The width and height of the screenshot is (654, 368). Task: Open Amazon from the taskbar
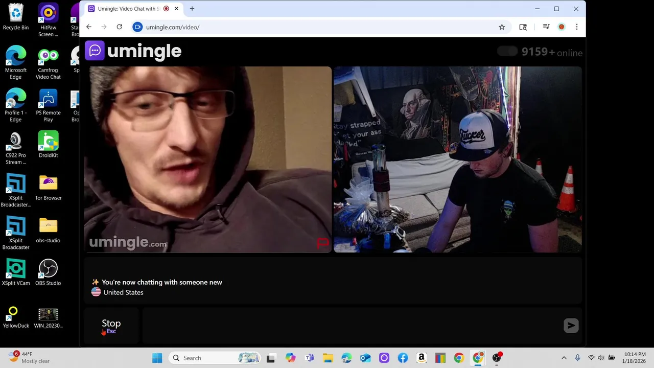pyautogui.click(x=422, y=358)
